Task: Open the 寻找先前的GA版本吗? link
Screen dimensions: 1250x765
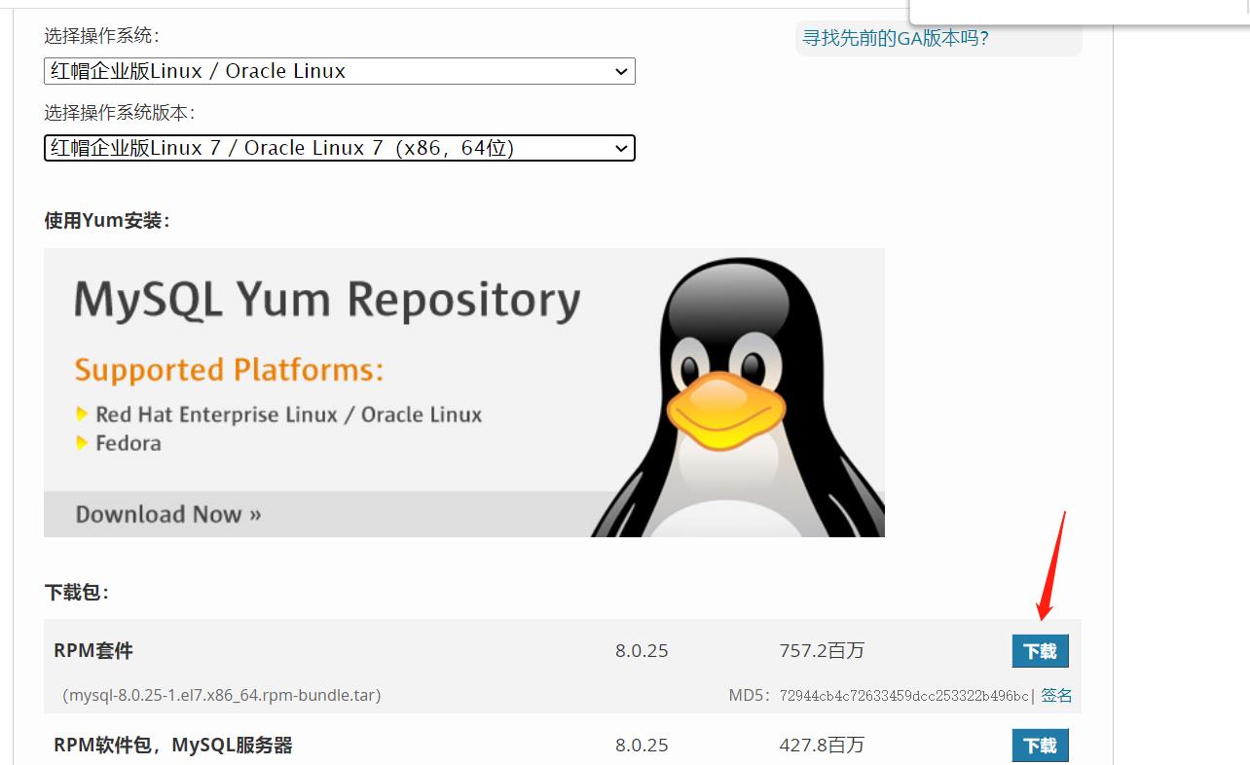Action: pyautogui.click(x=896, y=39)
